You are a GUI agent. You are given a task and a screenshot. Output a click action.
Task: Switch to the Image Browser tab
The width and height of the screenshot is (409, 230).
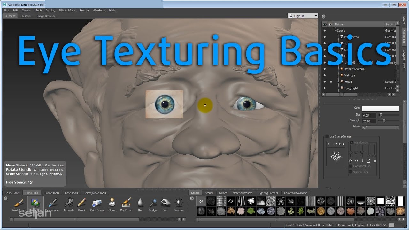click(46, 16)
